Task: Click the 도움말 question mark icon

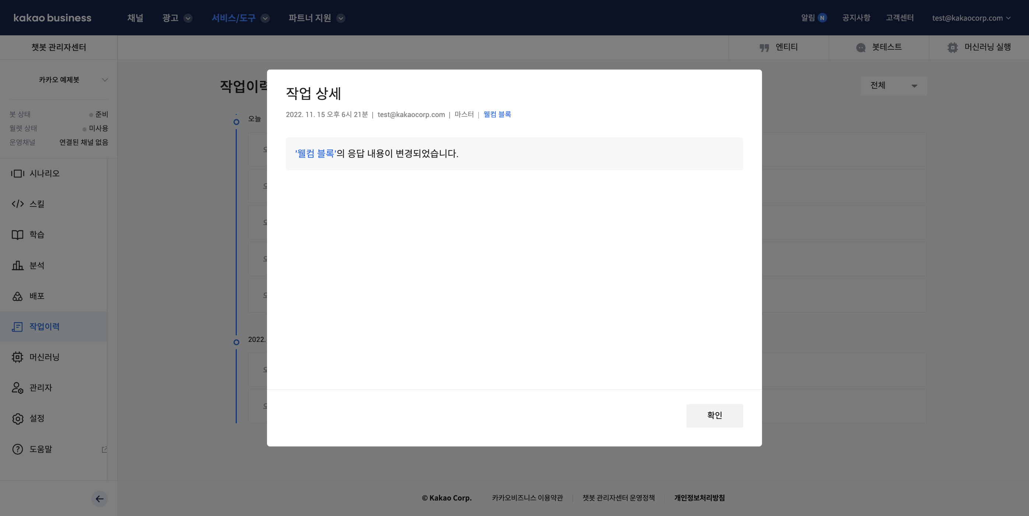Action: 17,449
